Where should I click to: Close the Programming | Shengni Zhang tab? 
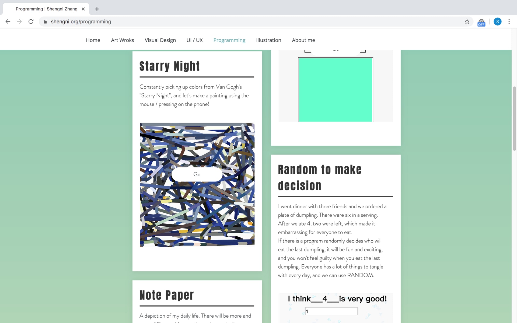point(83,9)
